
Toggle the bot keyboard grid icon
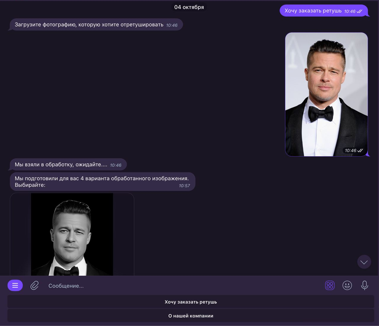tap(330, 285)
